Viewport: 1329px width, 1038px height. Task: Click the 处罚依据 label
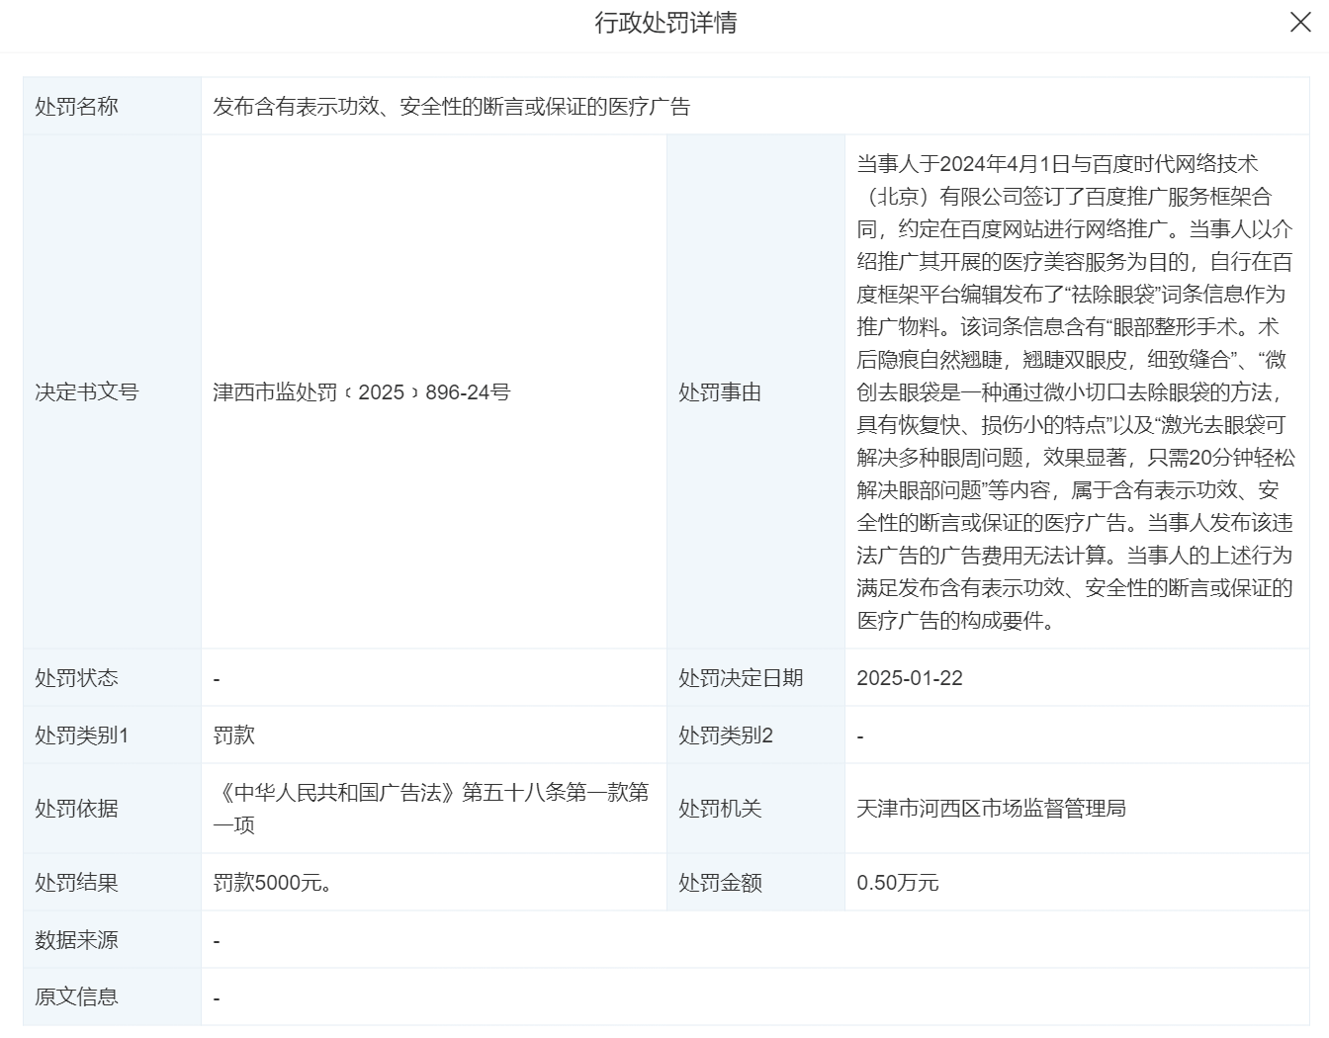pyautogui.click(x=76, y=809)
